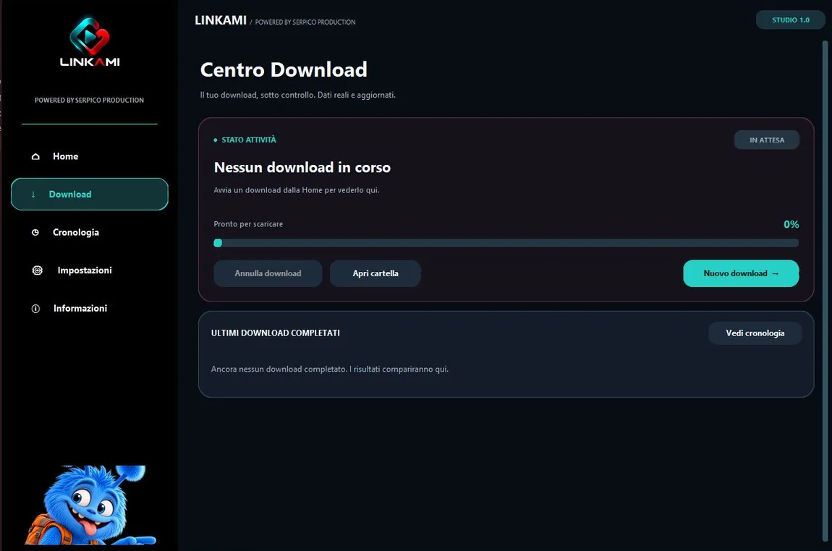The width and height of the screenshot is (832, 551).
Task: Click the STUDIO 1.0 badge
Action: coord(791,20)
